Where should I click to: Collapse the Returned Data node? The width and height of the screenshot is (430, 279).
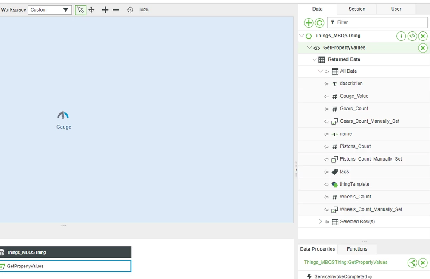[x=314, y=59]
